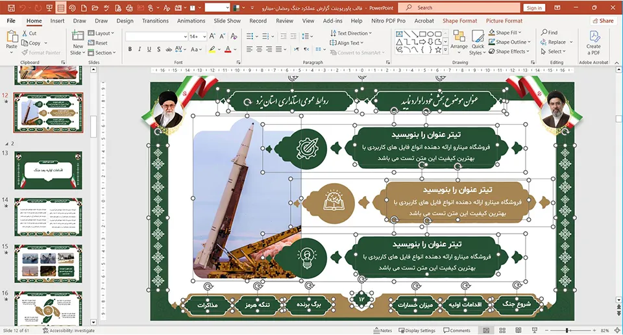The height and width of the screenshot is (335, 623).
Task: Open Comments pane from status bar
Action: tap(457, 330)
